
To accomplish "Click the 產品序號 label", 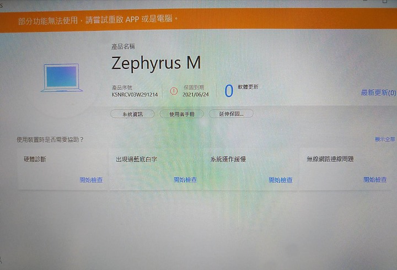I will pyautogui.click(x=122, y=88).
